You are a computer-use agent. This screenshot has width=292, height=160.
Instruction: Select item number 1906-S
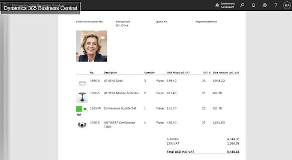95,93
